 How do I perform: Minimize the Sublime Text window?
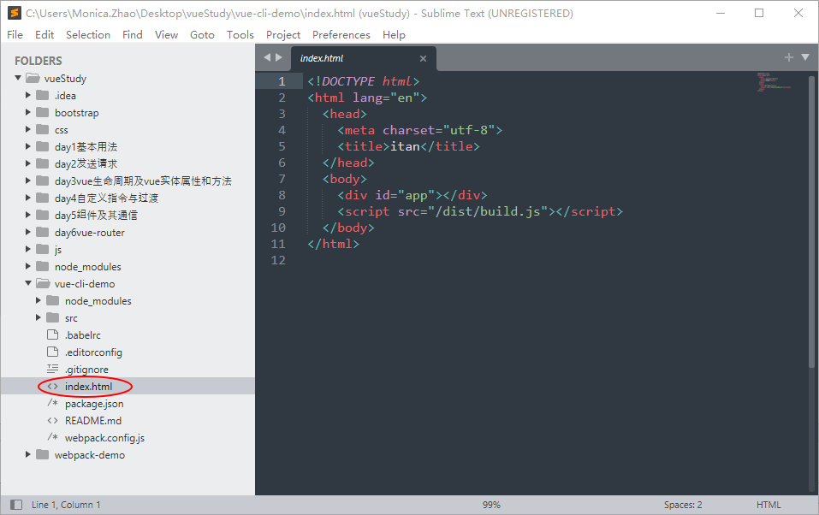721,13
